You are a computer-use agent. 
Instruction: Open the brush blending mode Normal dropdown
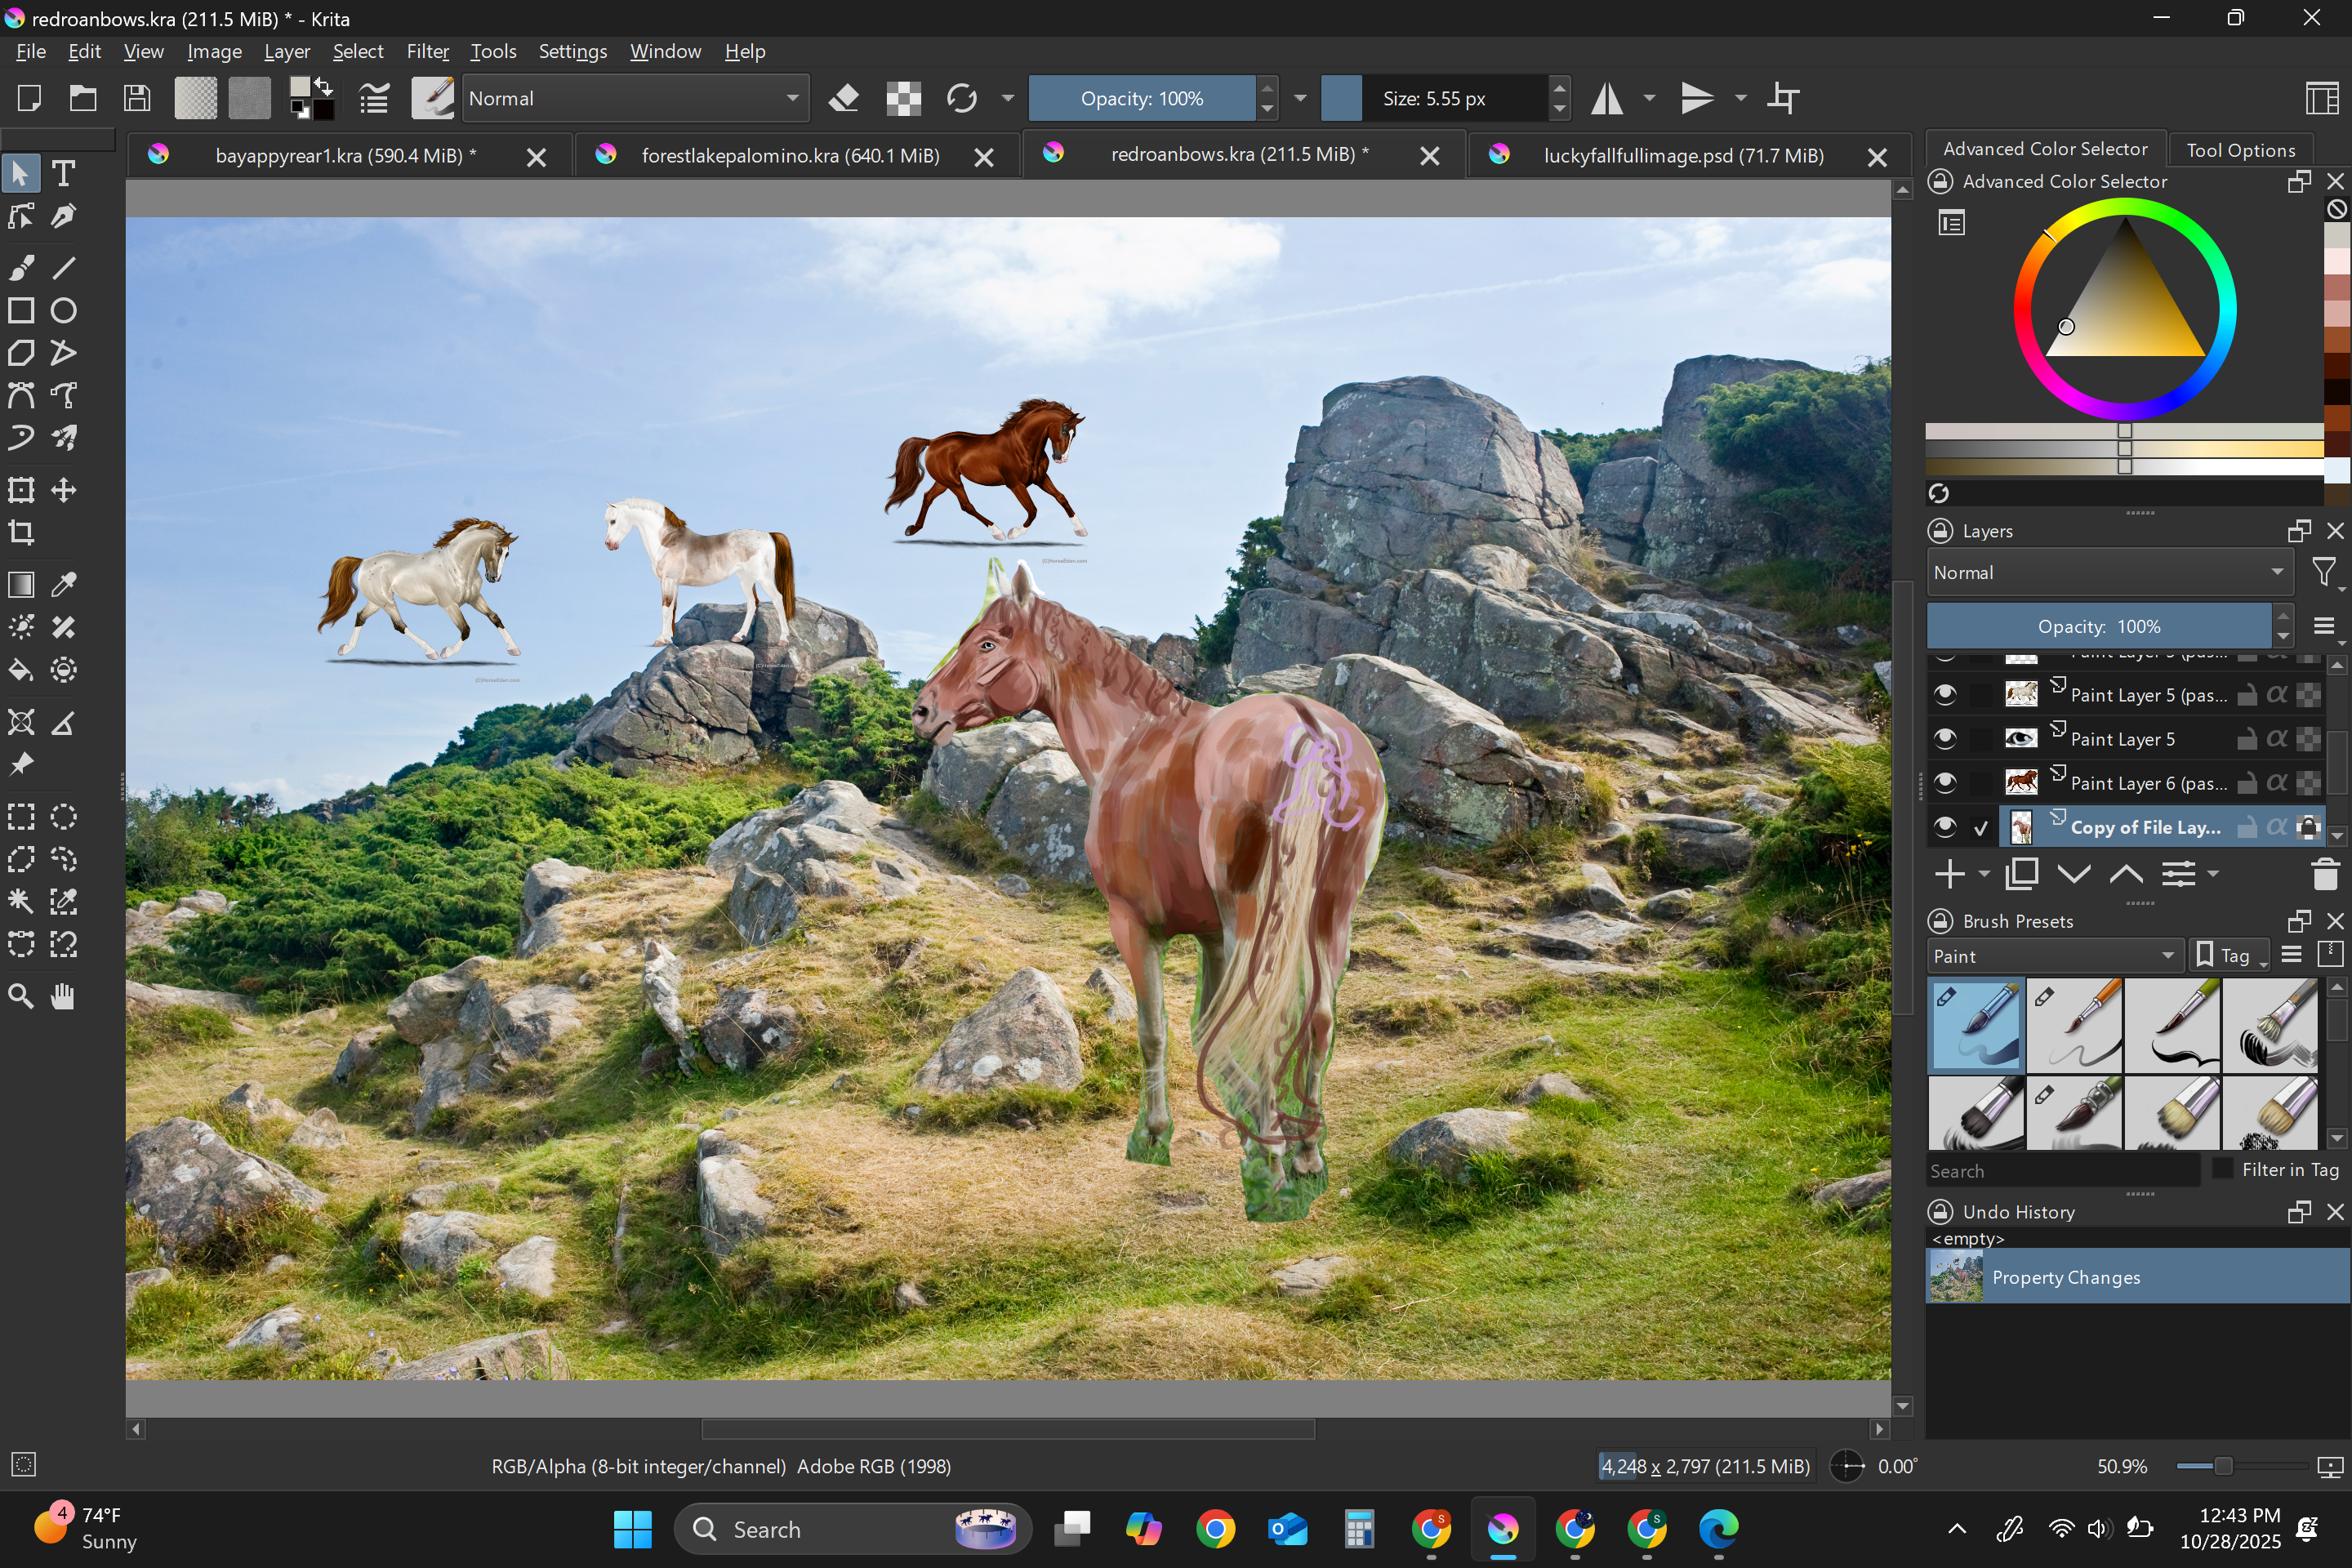(x=634, y=98)
